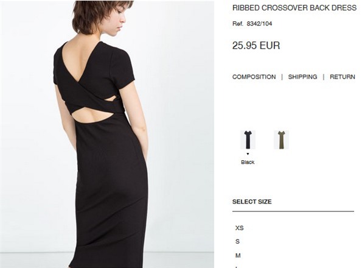
Task: Switch to the khaki green dress colour
Action: [x=281, y=139]
